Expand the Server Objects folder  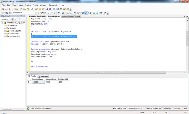pyautogui.click(x=5, y=31)
